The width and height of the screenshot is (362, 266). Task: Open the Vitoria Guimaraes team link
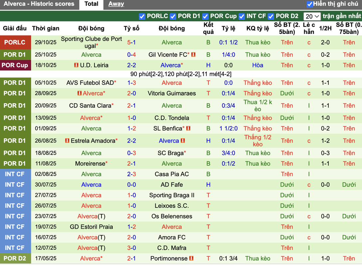click(172, 93)
